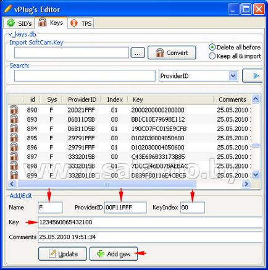Click the Convert button

[x=172, y=53]
